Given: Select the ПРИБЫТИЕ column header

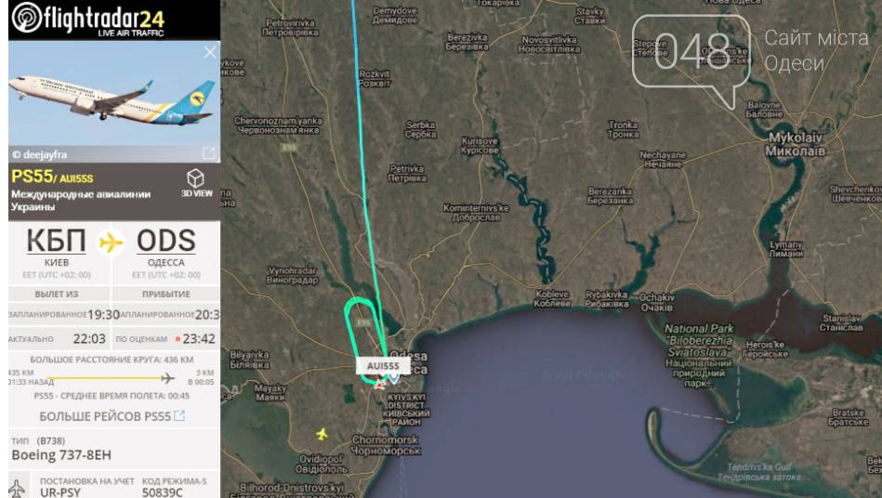Looking at the screenshot, I should tap(166, 294).
